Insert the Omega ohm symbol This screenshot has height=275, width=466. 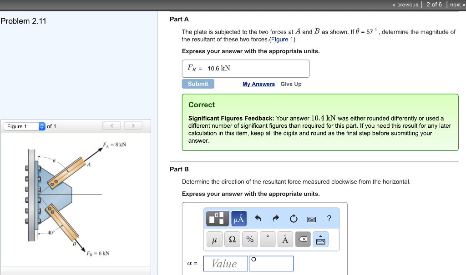(232, 240)
